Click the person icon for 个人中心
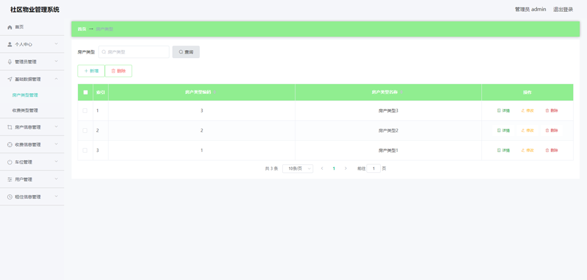The image size is (587, 280). [x=10, y=44]
